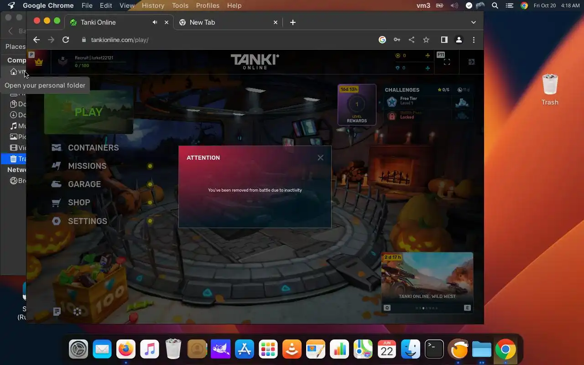Open the Profiles menu

[x=208, y=5]
